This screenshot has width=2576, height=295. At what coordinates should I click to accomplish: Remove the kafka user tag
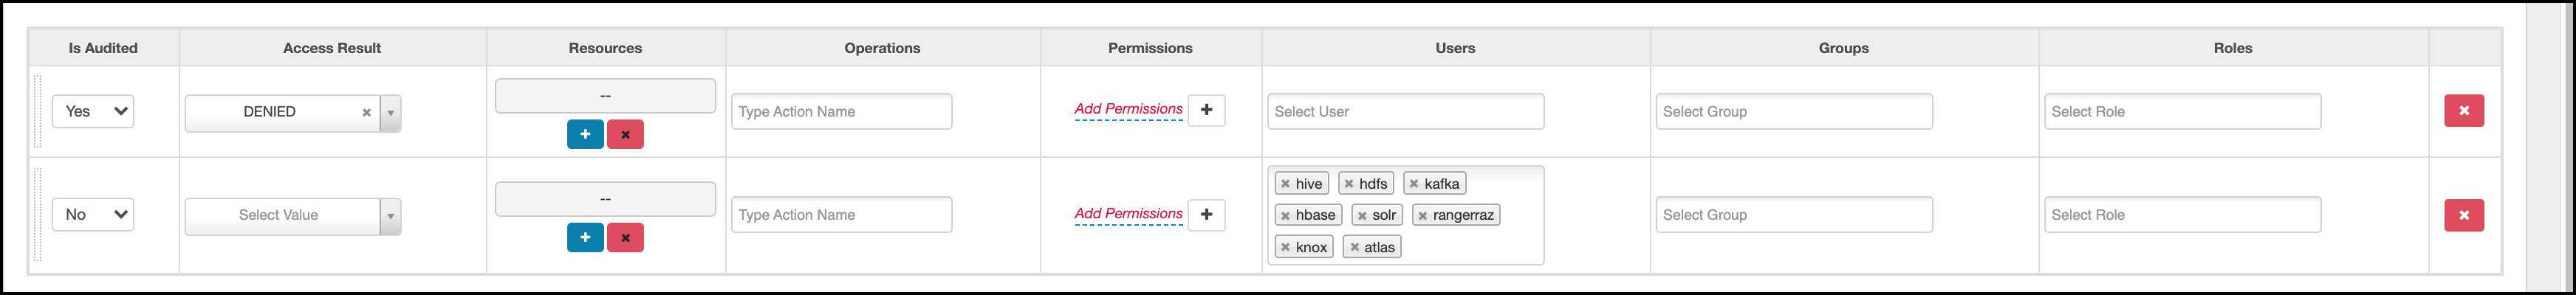[1413, 184]
